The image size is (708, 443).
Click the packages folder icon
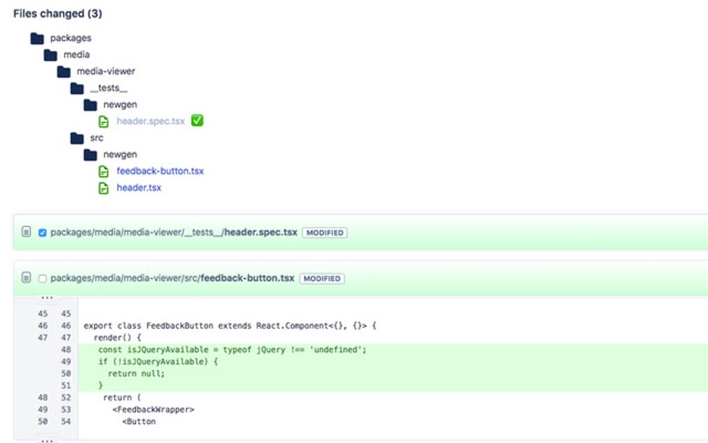tap(38, 37)
